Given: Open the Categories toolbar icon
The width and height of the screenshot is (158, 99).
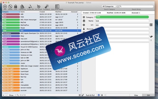Looking at the screenshot, I should (22, 6).
